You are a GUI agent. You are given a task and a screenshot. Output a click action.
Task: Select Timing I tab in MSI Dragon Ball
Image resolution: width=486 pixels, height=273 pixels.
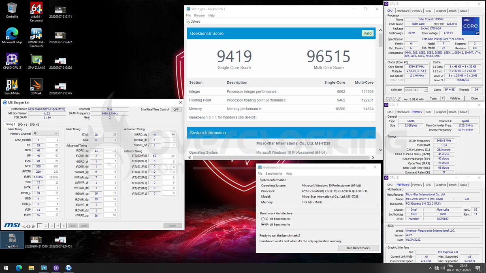point(10,124)
